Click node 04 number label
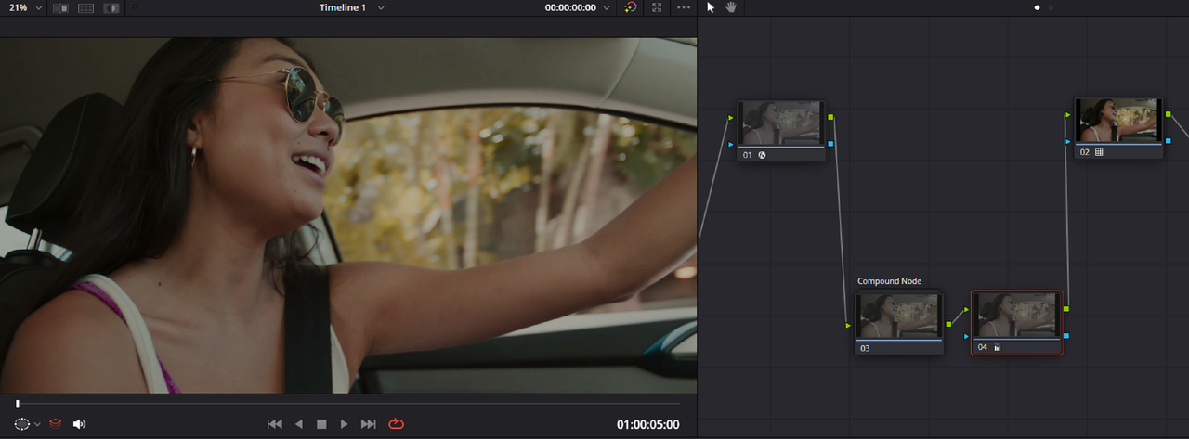The height and width of the screenshot is (439, 1189). click(x=983, y=348)
